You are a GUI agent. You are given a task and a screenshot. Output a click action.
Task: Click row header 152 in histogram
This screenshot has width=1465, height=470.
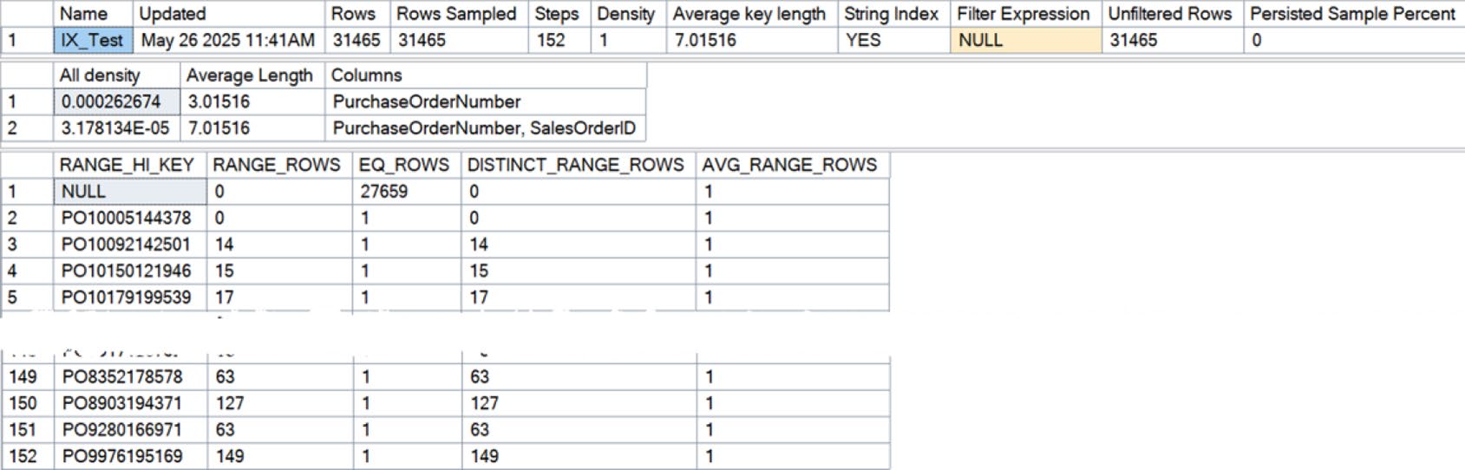[27, 456]
